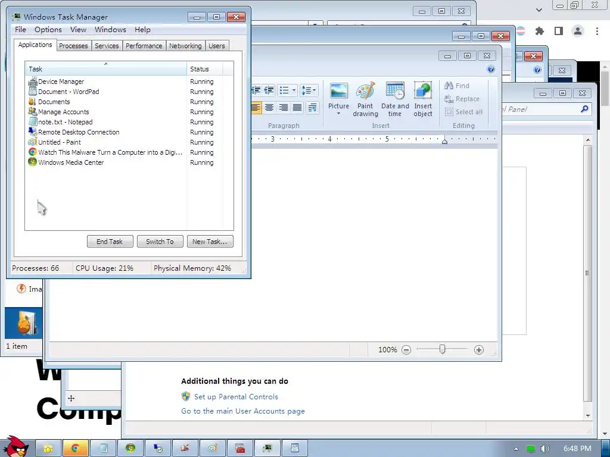Insert a Paint drawing in WordPad
Viewport: 610px width, 457px height.
coord(365,99)
